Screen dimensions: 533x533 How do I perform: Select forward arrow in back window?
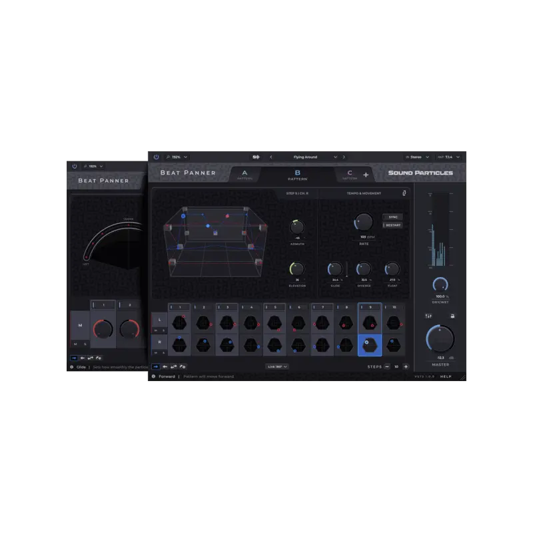point(74,358)
